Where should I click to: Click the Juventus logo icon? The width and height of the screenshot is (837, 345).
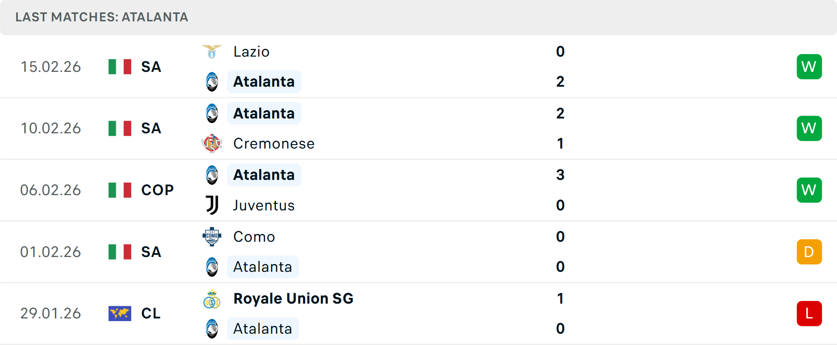[211, 205]
